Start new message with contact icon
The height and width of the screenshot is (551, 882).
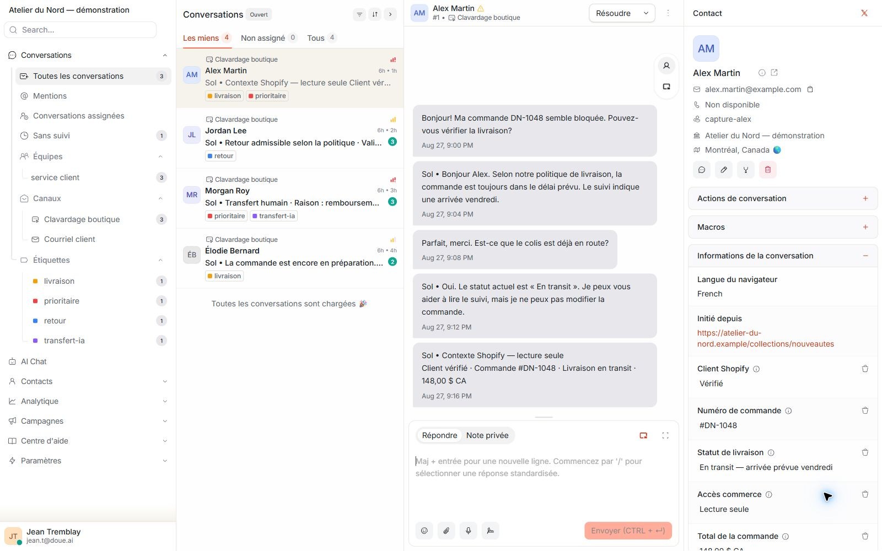point(702,170)
